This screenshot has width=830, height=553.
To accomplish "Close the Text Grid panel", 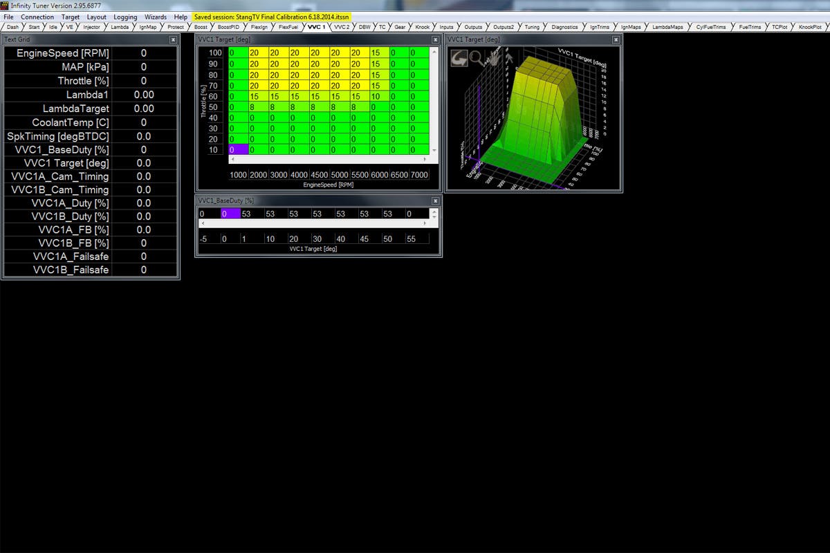I will [x=173, y=40].
